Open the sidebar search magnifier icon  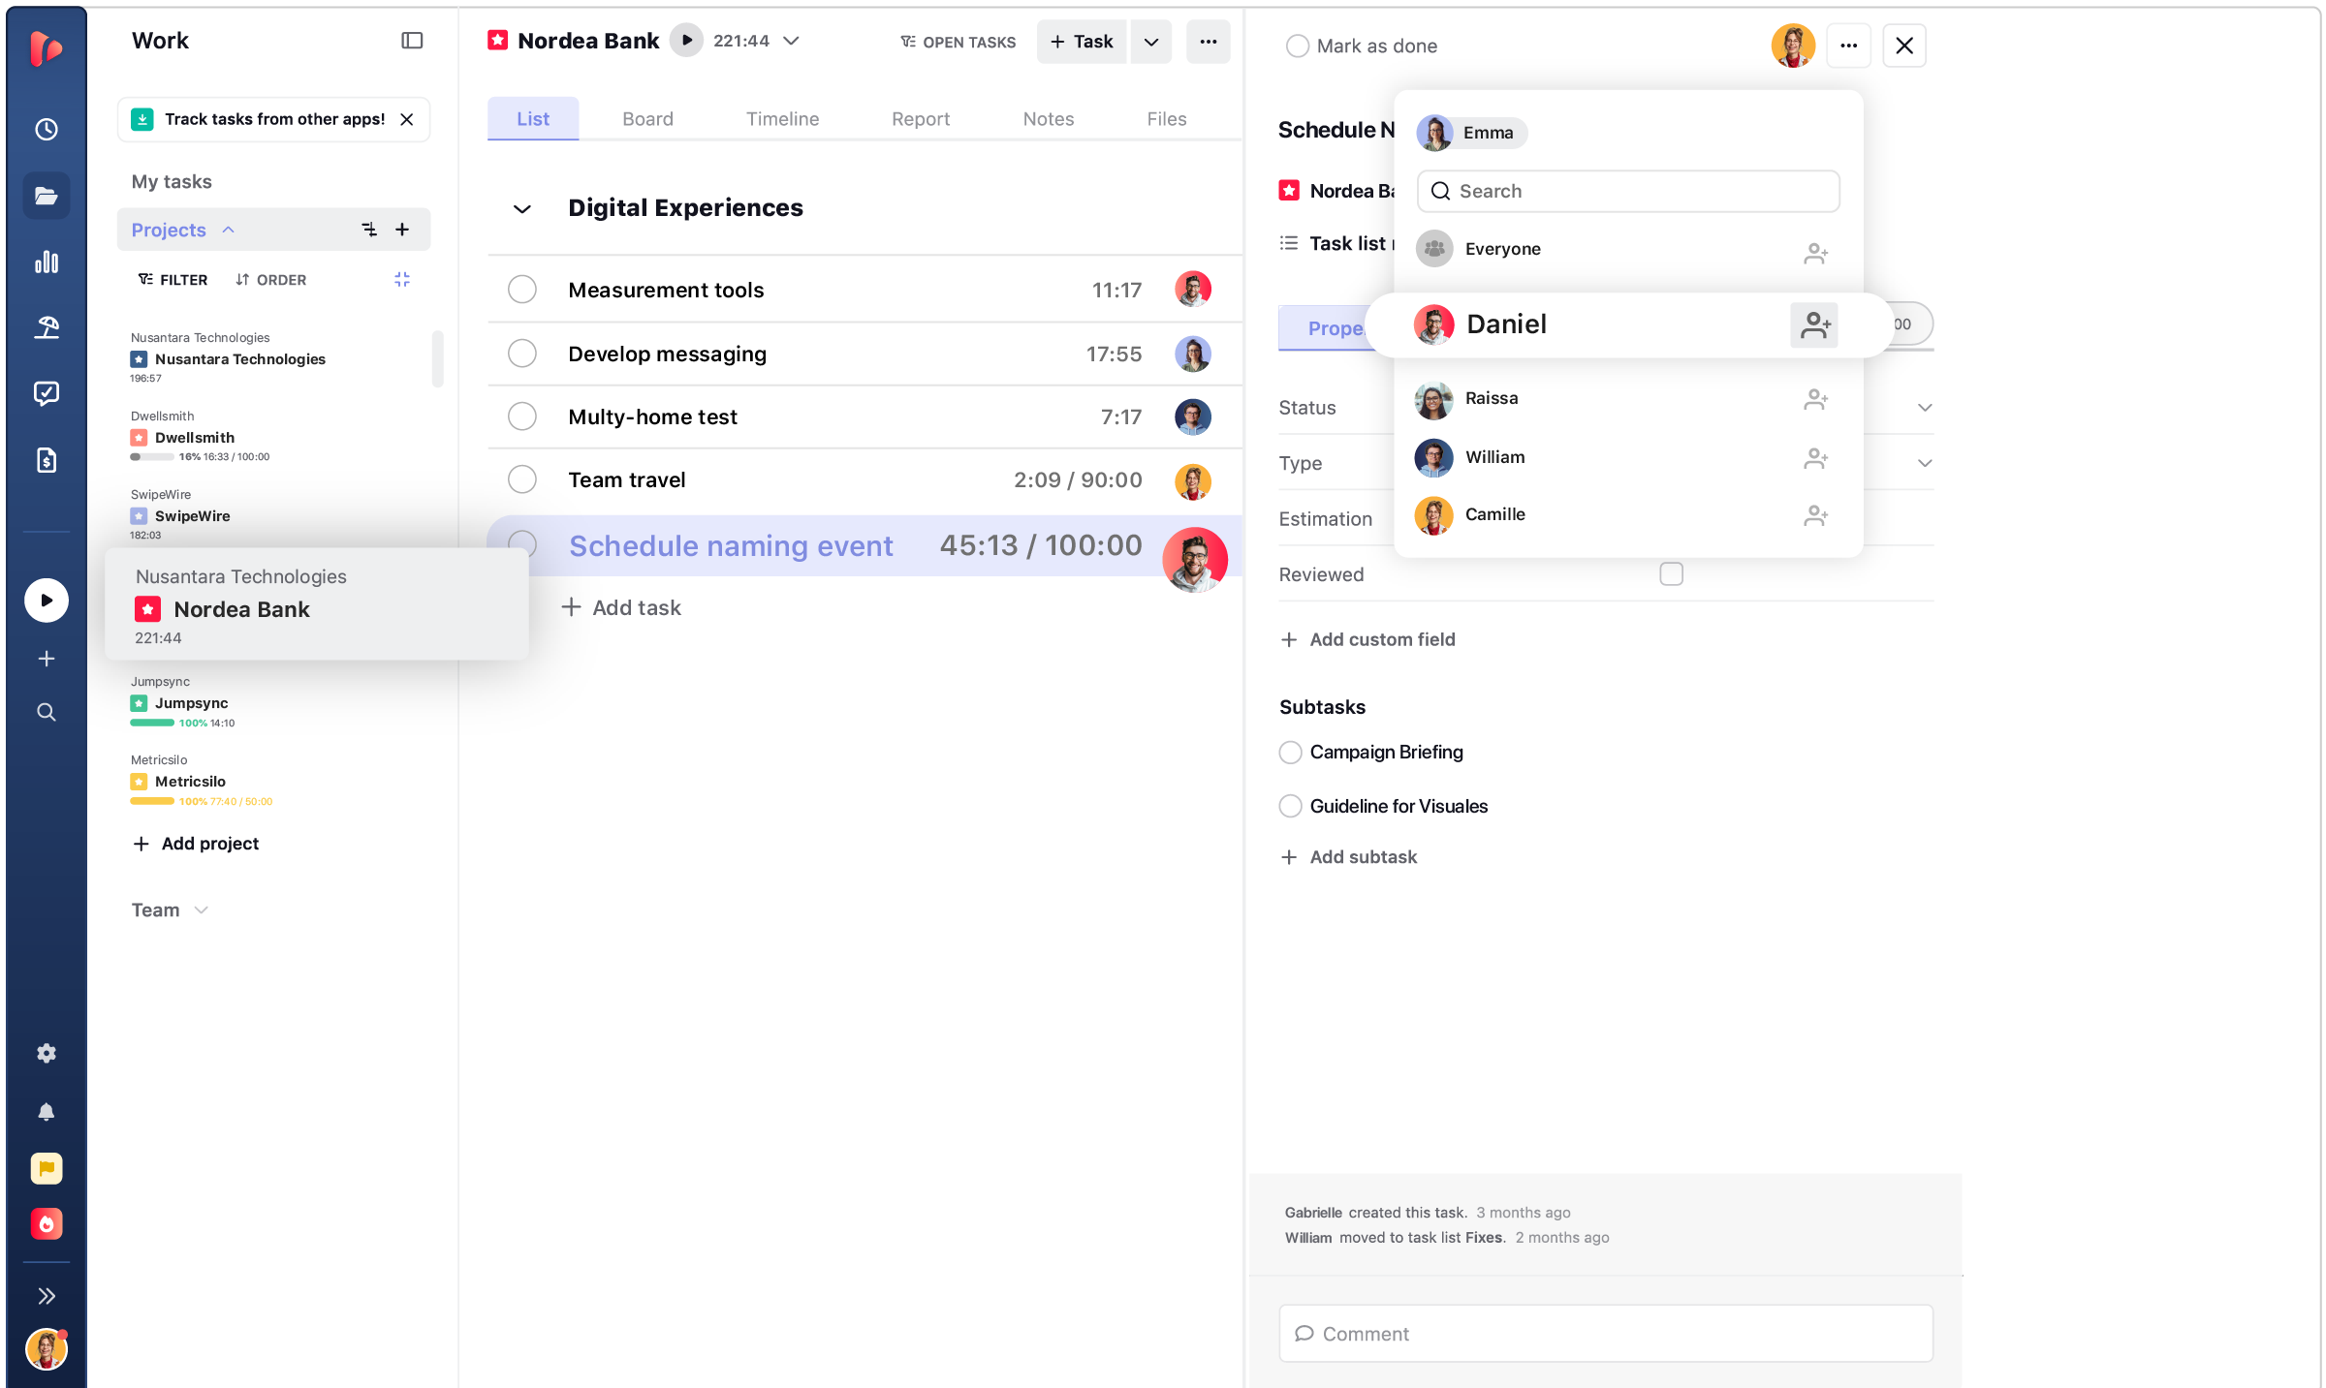point(47,713)
